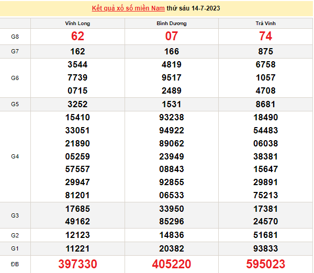Image resolution: width=314 pixels, height=273 pixels.
Task: Select Bình Dương G8 result 07
Action: [172, 37]
